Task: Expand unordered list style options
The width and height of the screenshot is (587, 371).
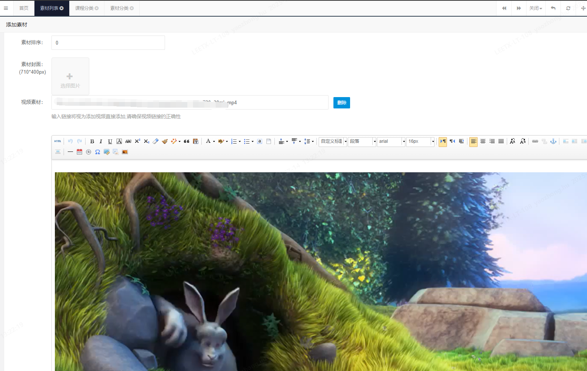Action: pyautogui.click(x=252, y=142)
